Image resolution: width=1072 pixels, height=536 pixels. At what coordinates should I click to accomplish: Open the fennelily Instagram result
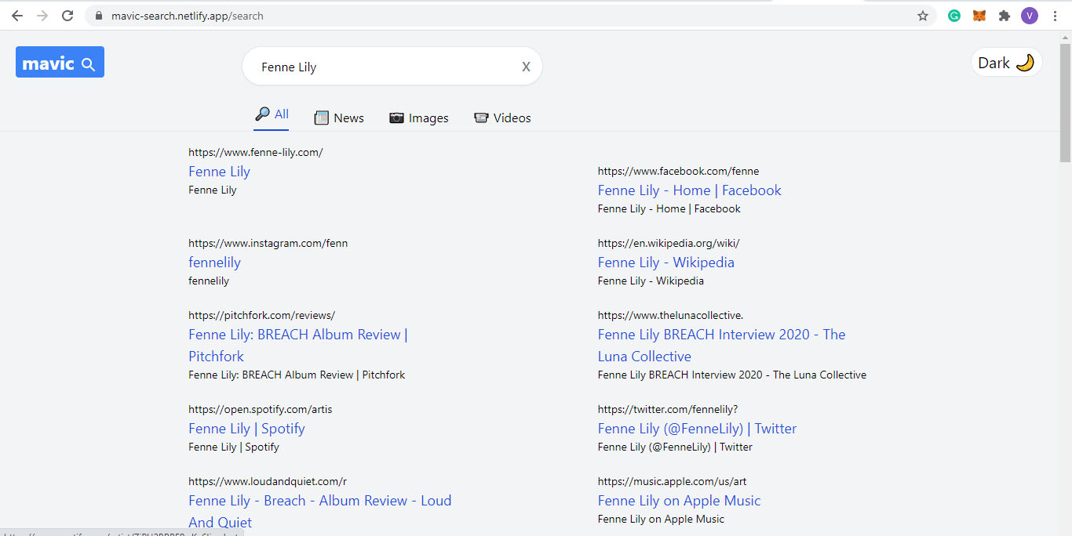click(214, 263)
